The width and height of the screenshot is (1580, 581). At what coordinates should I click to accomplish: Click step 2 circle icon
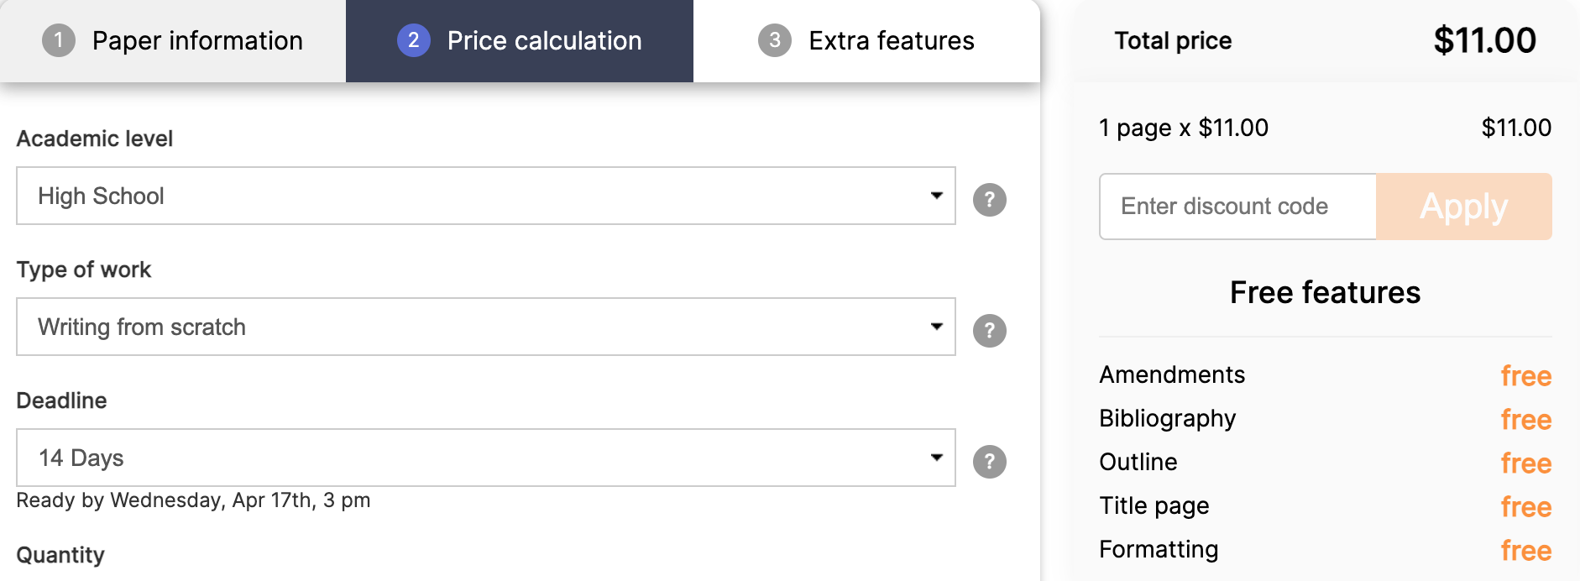(414, 40)
